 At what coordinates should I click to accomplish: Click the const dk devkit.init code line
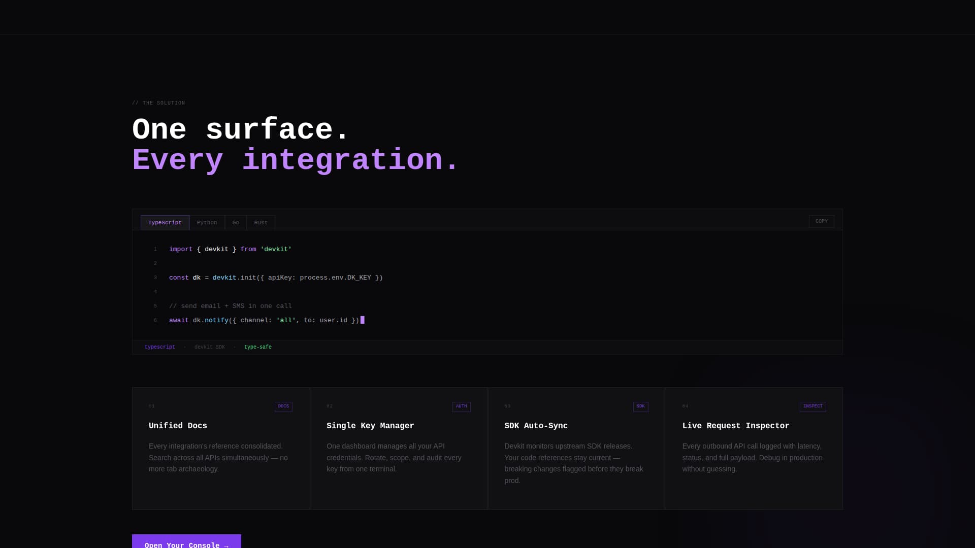276,278
